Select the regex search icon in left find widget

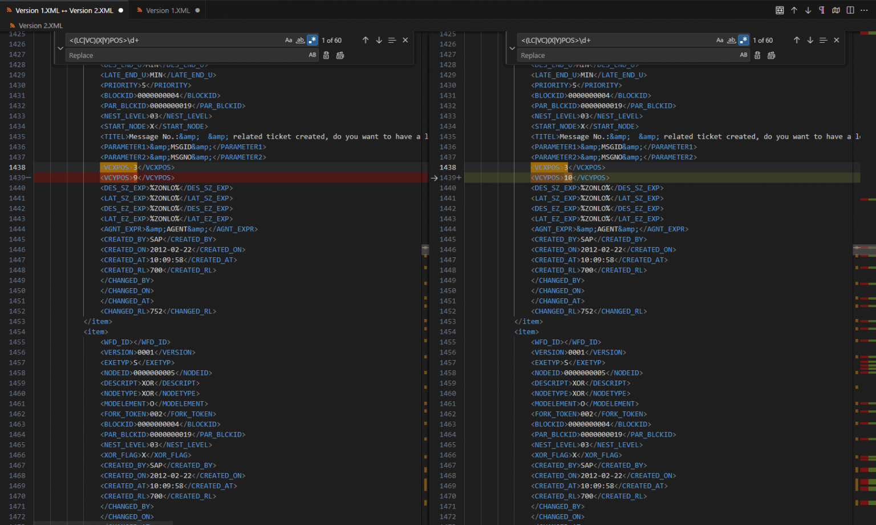pyautogui.click(x=312, y=40)
